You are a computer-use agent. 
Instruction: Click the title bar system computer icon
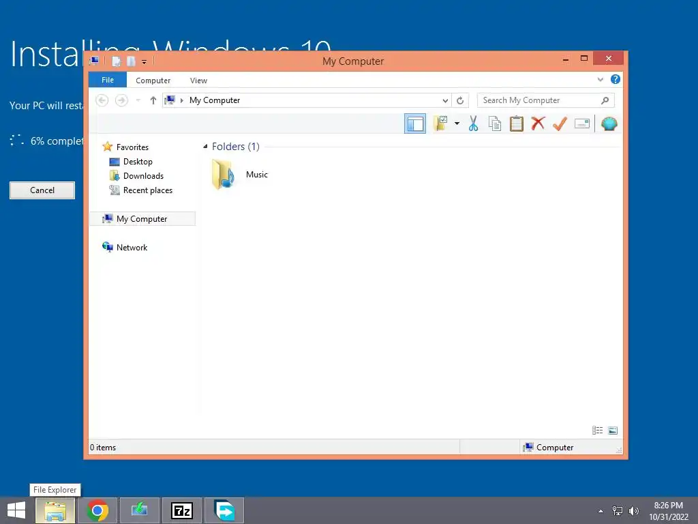point(94,61)
